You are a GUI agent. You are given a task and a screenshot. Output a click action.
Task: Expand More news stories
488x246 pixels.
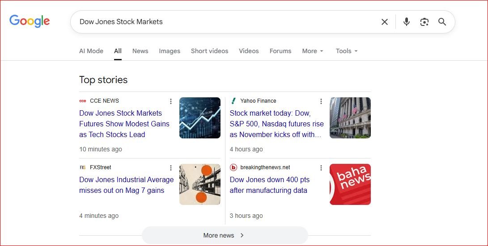[225, 235]
